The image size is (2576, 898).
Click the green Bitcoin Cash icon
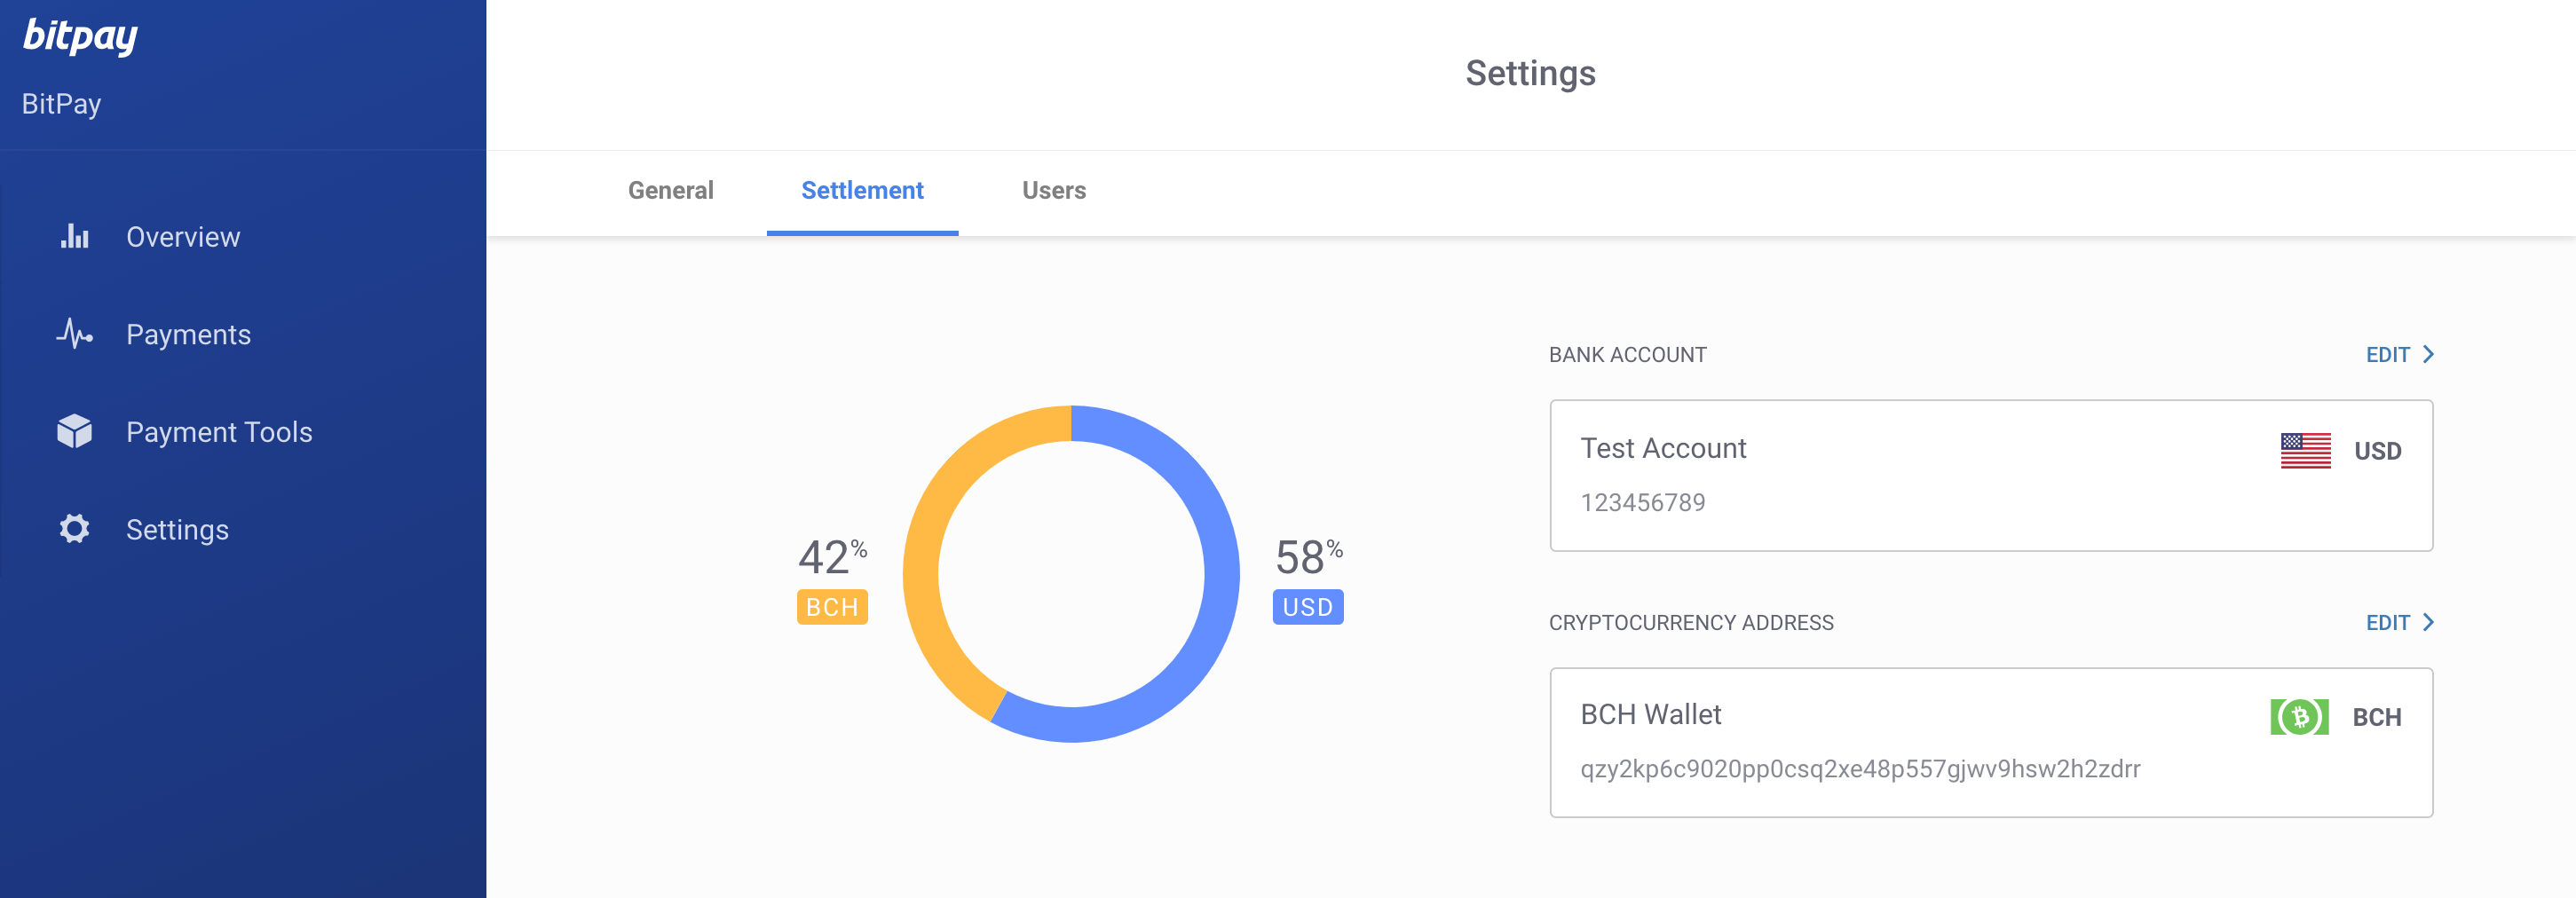pyautogui.click(x=2299, y=717)
